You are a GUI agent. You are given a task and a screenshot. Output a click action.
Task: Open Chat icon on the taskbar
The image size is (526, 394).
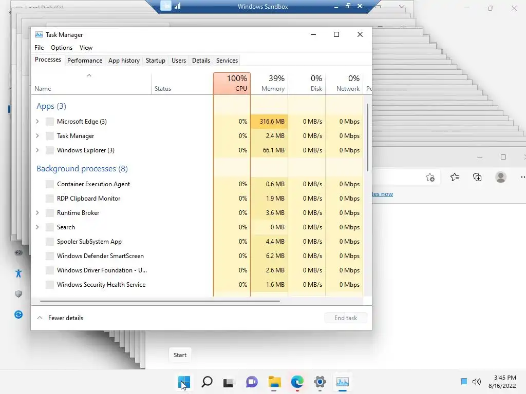(252, 382)
